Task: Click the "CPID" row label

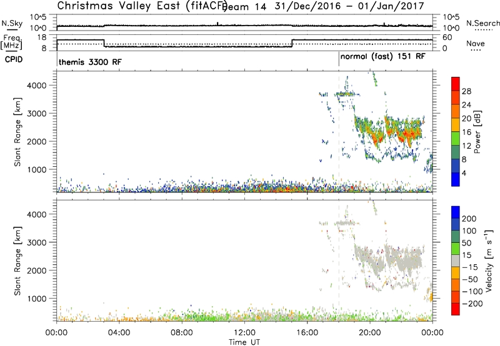Action: pyautogui.click(x=14, y=59)
